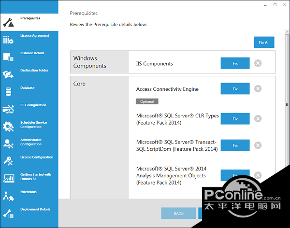This screenshot has height=228, width=290.
Task: Open the Prerequisites step in sidebar
Action: coord(29,22)
